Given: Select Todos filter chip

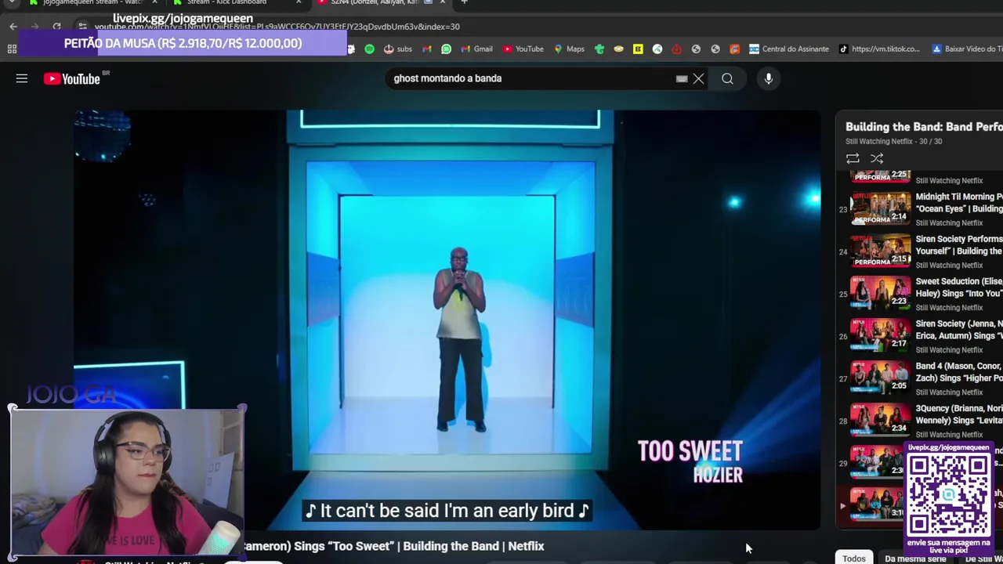Looking at the screenshot, I should pyautogui.click(x=854, y=558).
